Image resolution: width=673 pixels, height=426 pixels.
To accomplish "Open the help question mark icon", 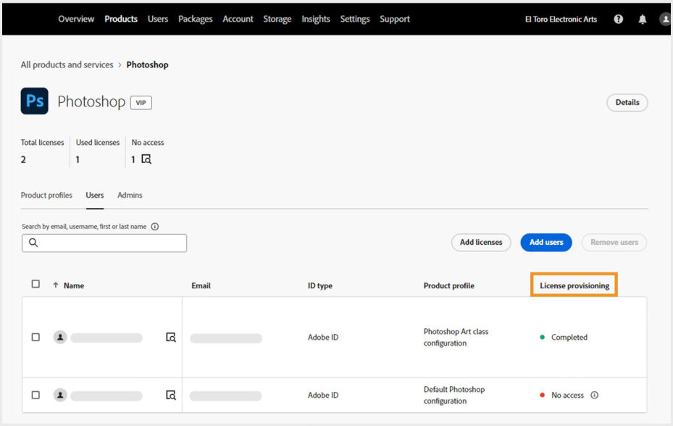I will click(618, 19).
